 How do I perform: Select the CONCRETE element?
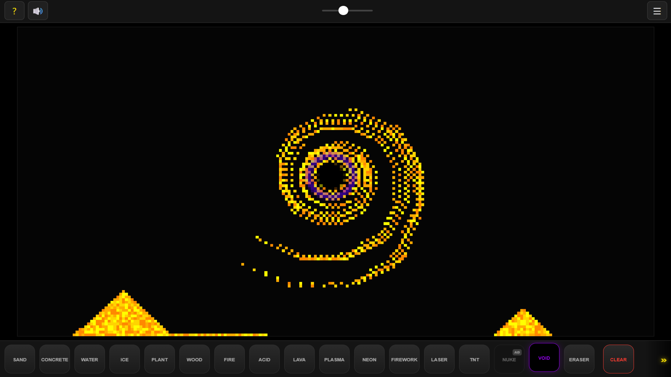(55, 359)
